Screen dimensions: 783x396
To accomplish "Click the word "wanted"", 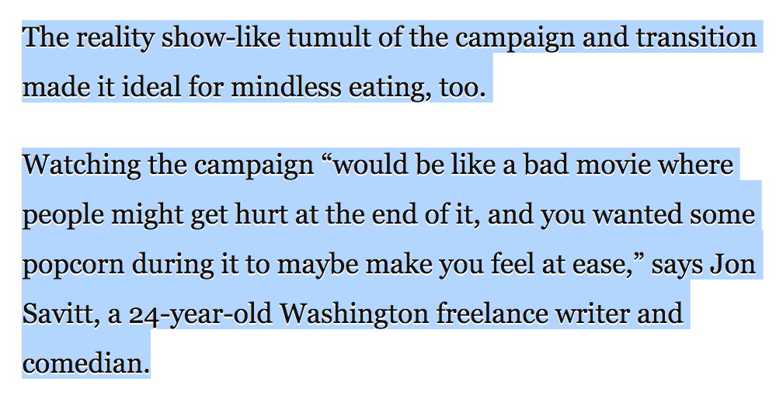I will click(632, 214).
